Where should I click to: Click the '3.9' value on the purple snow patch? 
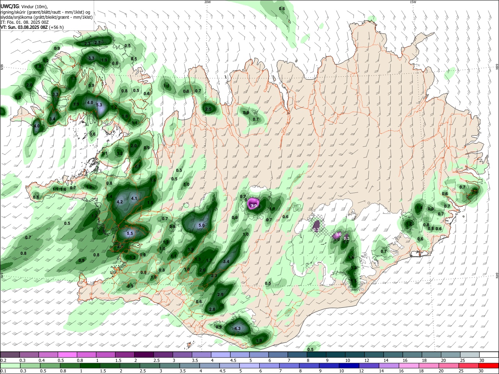pyautogui.click(x=254, y=206)
